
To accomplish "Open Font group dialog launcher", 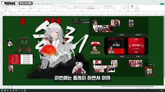I will pos(28,11).
